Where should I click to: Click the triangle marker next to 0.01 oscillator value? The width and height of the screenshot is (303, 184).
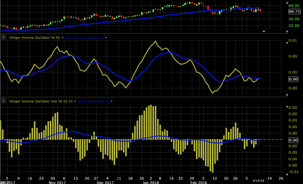286,43
